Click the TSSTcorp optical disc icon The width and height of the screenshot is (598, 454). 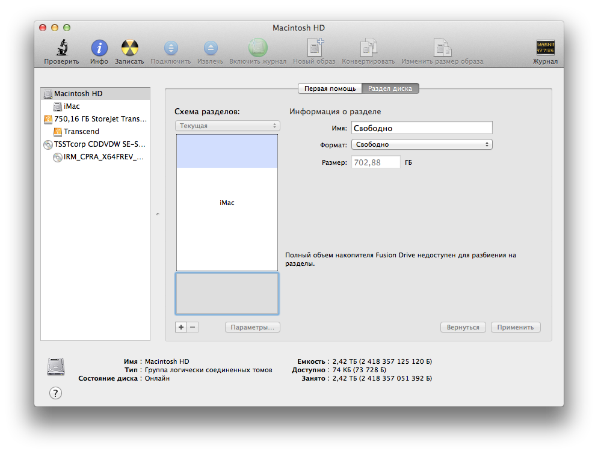(48, 145)
